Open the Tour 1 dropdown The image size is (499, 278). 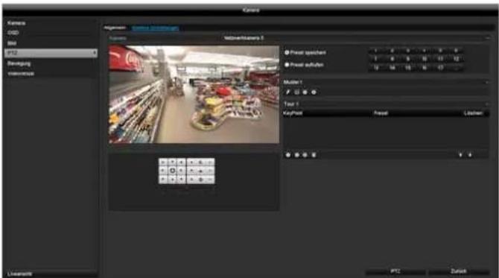[x=386, y=104]
